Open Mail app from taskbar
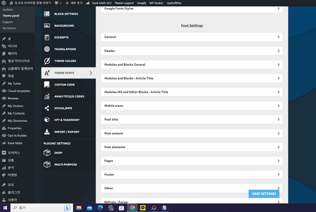The width and height of the screenshot is (316, 212). point(89,208)
